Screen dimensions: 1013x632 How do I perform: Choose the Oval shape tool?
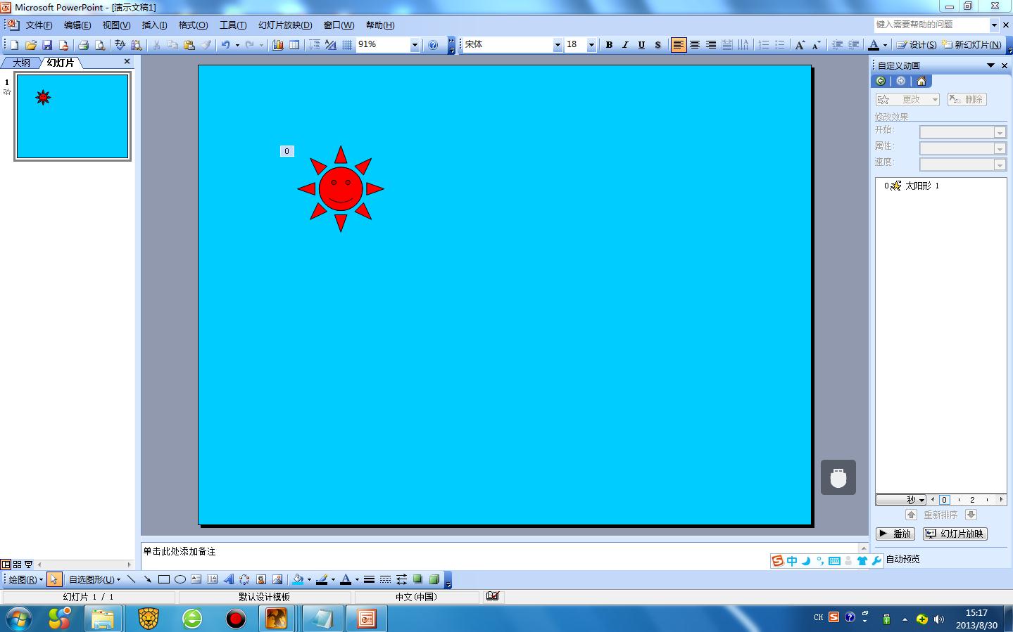(180, 579)
